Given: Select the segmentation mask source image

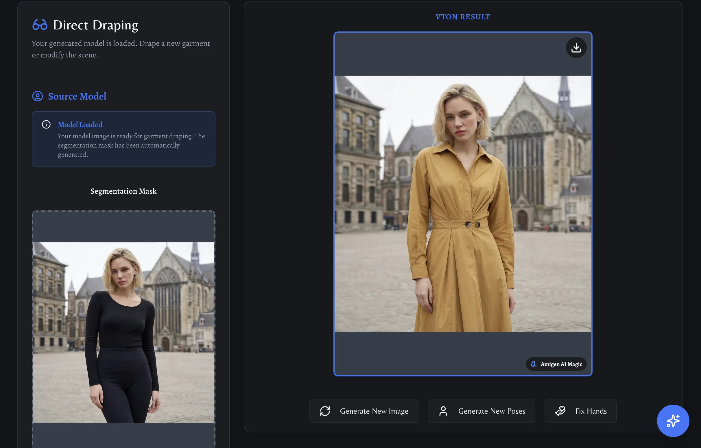Looking at the screenshot, I should click(123, 332).
